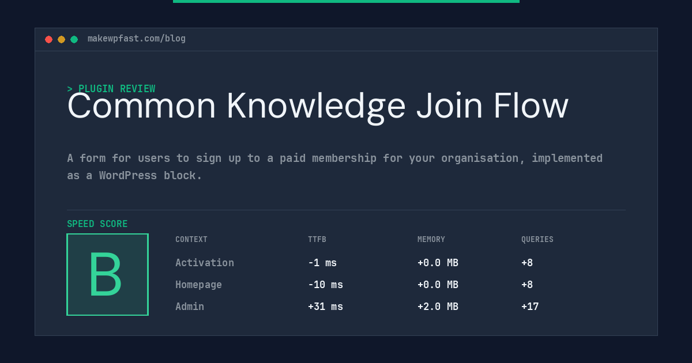Viewport: 692px width, 363px height.
Task: Click the Homepage row +8 queries value
Action: click(527, 285)
